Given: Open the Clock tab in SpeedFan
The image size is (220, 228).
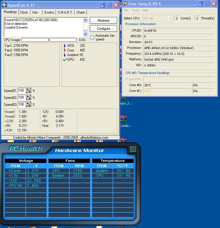Looking at the screenshot, I should coord(24,12).
